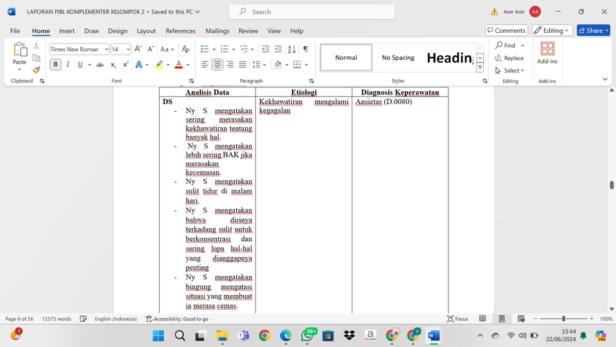Apply superscript formatting
The height and width of the screenshot is (347, 616).
click(x=125, y=64)
